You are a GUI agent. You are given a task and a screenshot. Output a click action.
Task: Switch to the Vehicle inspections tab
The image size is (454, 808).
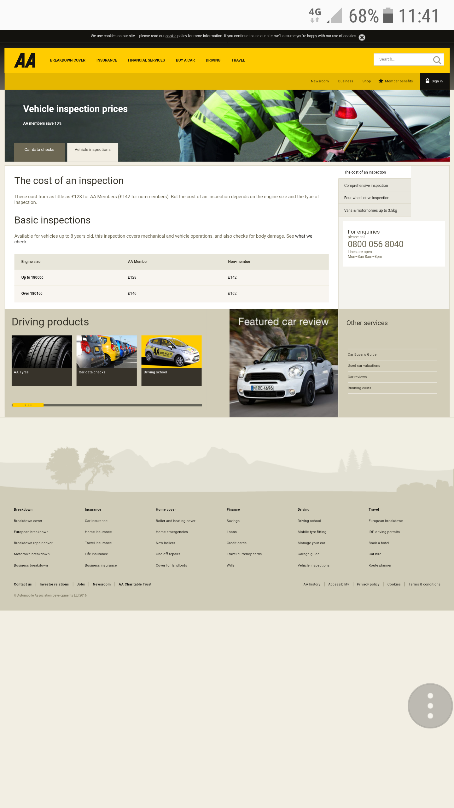pyautogui.click(x=93, y=152)
